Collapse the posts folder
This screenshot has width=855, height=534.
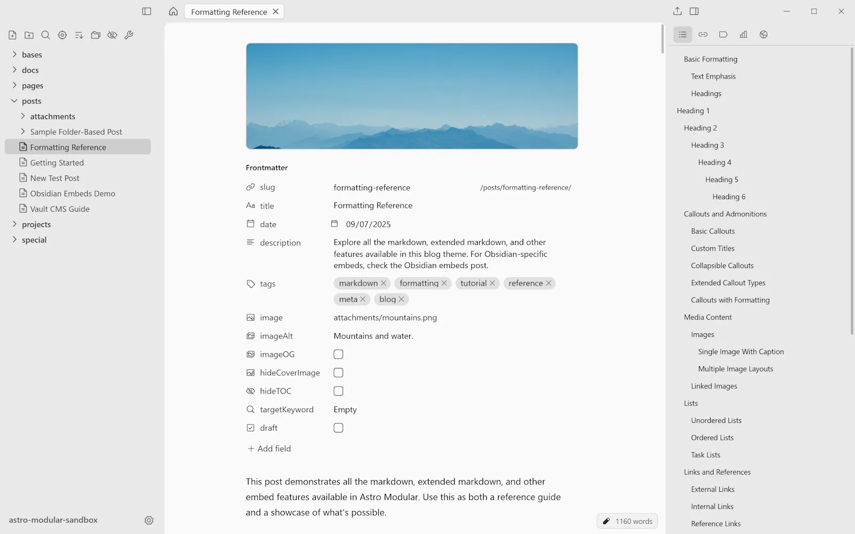coord(14,101)
